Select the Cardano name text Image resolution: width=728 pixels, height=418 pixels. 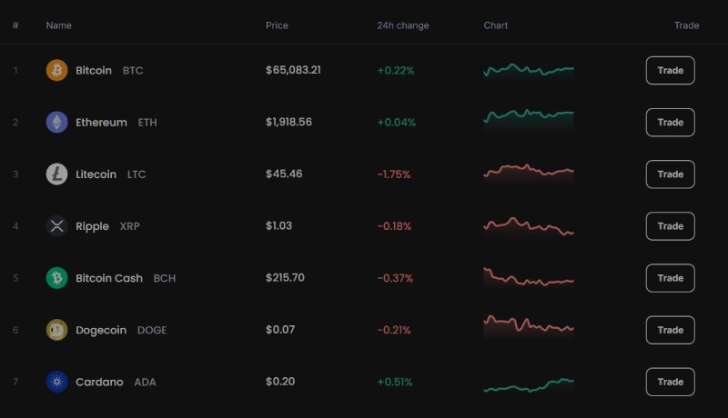click(99, 382)
